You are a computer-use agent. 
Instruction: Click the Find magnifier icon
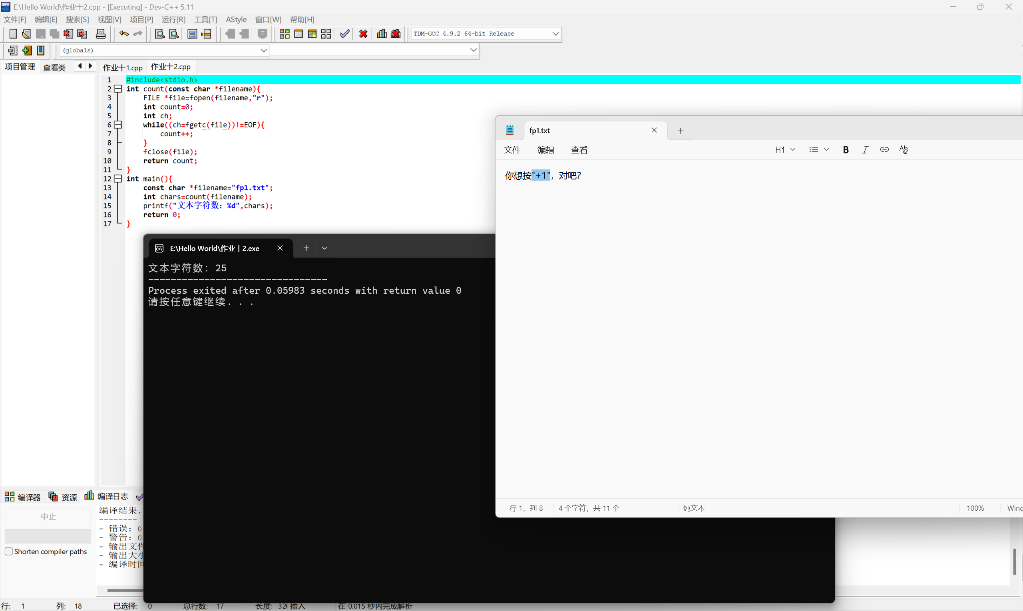click(159, 34)
